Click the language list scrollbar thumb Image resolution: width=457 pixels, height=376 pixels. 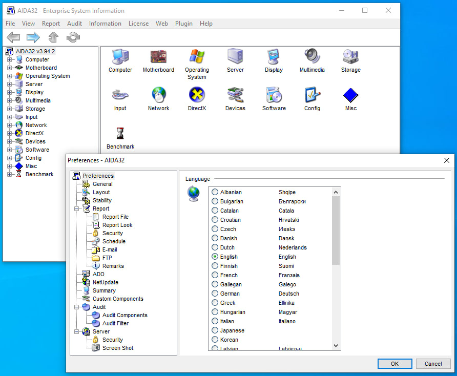click(x=336, y=231)
